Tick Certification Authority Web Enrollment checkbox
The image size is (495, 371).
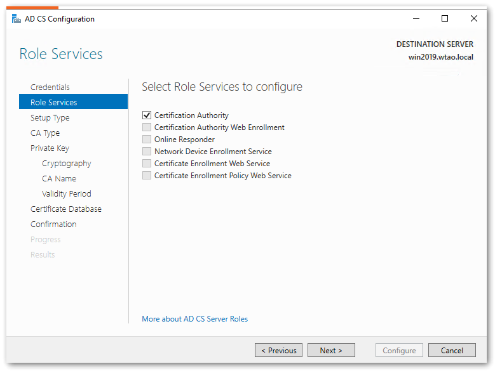[x=147, y=127]
